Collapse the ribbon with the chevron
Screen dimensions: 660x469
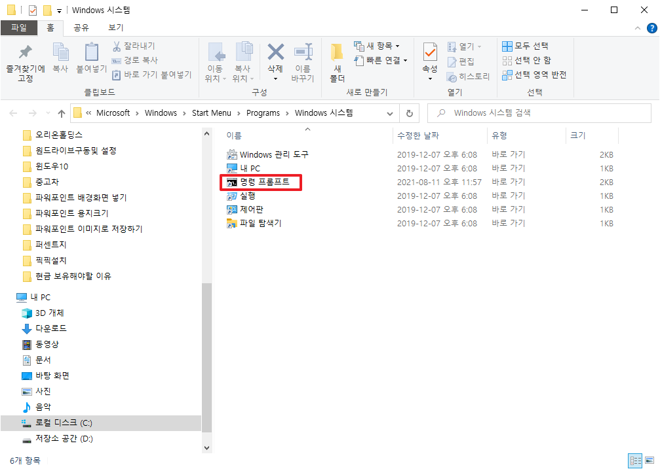point(638,28)
